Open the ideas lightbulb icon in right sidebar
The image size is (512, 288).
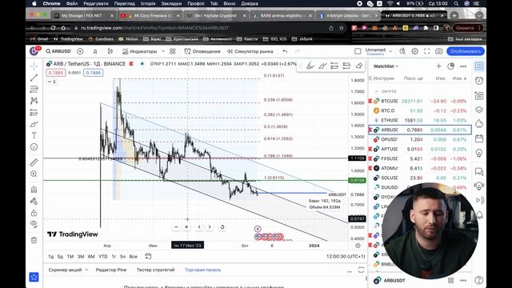(479, 153)
